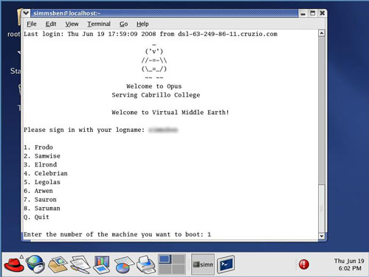Show calendar from the panel clock
Viewport: 369px width, 277px height.
[x=349, y=264]
